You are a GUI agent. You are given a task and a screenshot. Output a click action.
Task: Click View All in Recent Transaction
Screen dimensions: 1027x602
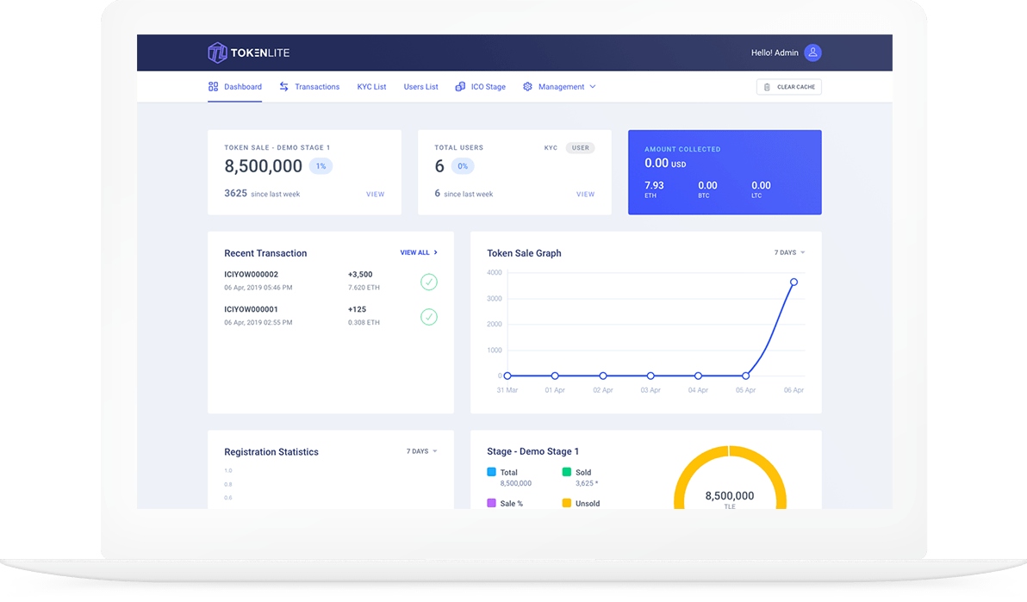(x=419, y=253)
